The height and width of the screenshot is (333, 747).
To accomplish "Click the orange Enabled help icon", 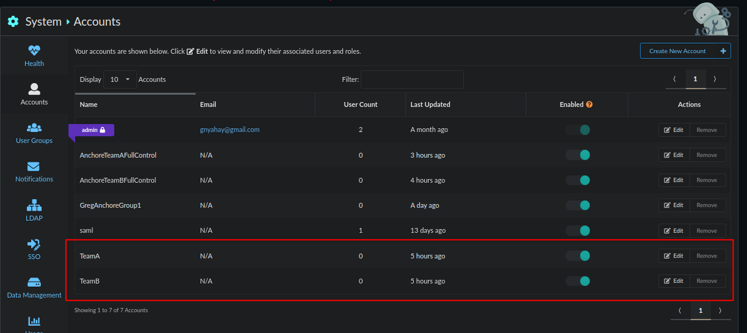I will click(589, 104).
